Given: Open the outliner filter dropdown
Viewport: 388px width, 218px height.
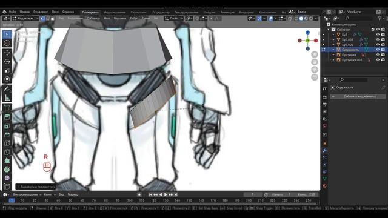Looking at the screenshot, I should pos(381,18).
